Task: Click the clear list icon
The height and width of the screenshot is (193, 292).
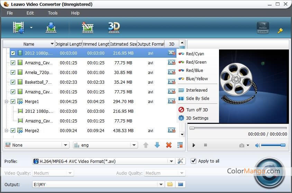Action: pyautogui.click(x=180, y=145)
